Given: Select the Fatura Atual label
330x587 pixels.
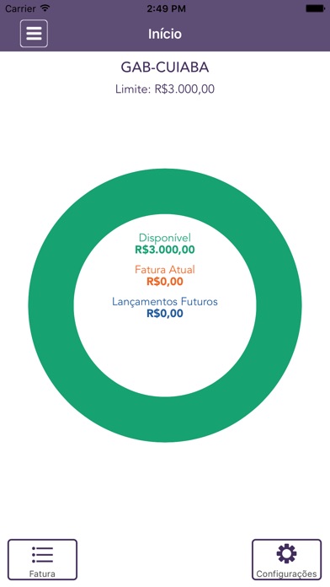Looking at the screenshot, I should coord(165,270).
